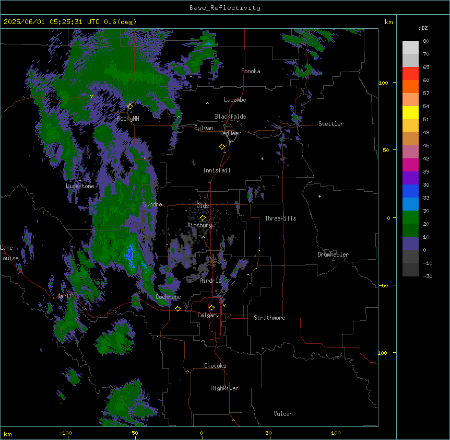Select the RockyMH label

128,119
